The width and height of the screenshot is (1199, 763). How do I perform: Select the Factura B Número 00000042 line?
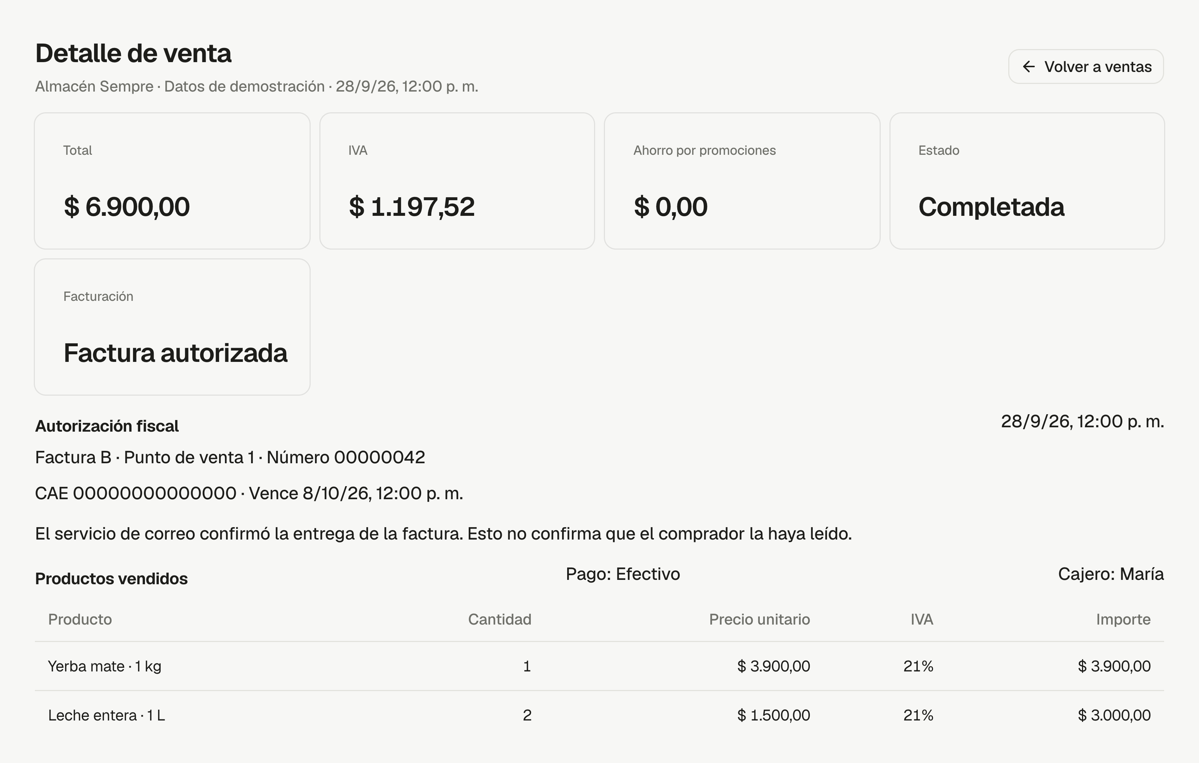point(230,457)
